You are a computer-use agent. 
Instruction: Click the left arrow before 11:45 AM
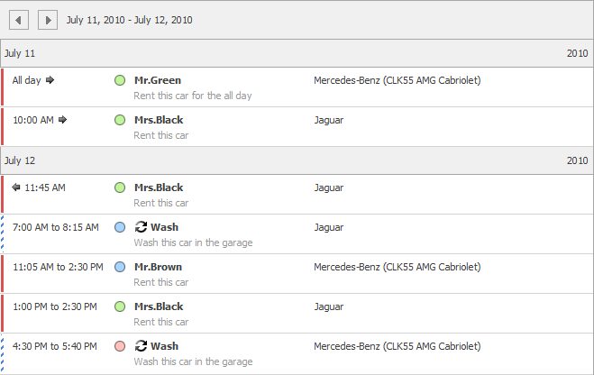(x=16, y=187)
